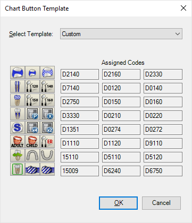The width and height of the screenshot is (192, 223).
Task: Click the four bitewings x4 icon
Action: click(32, 128)
